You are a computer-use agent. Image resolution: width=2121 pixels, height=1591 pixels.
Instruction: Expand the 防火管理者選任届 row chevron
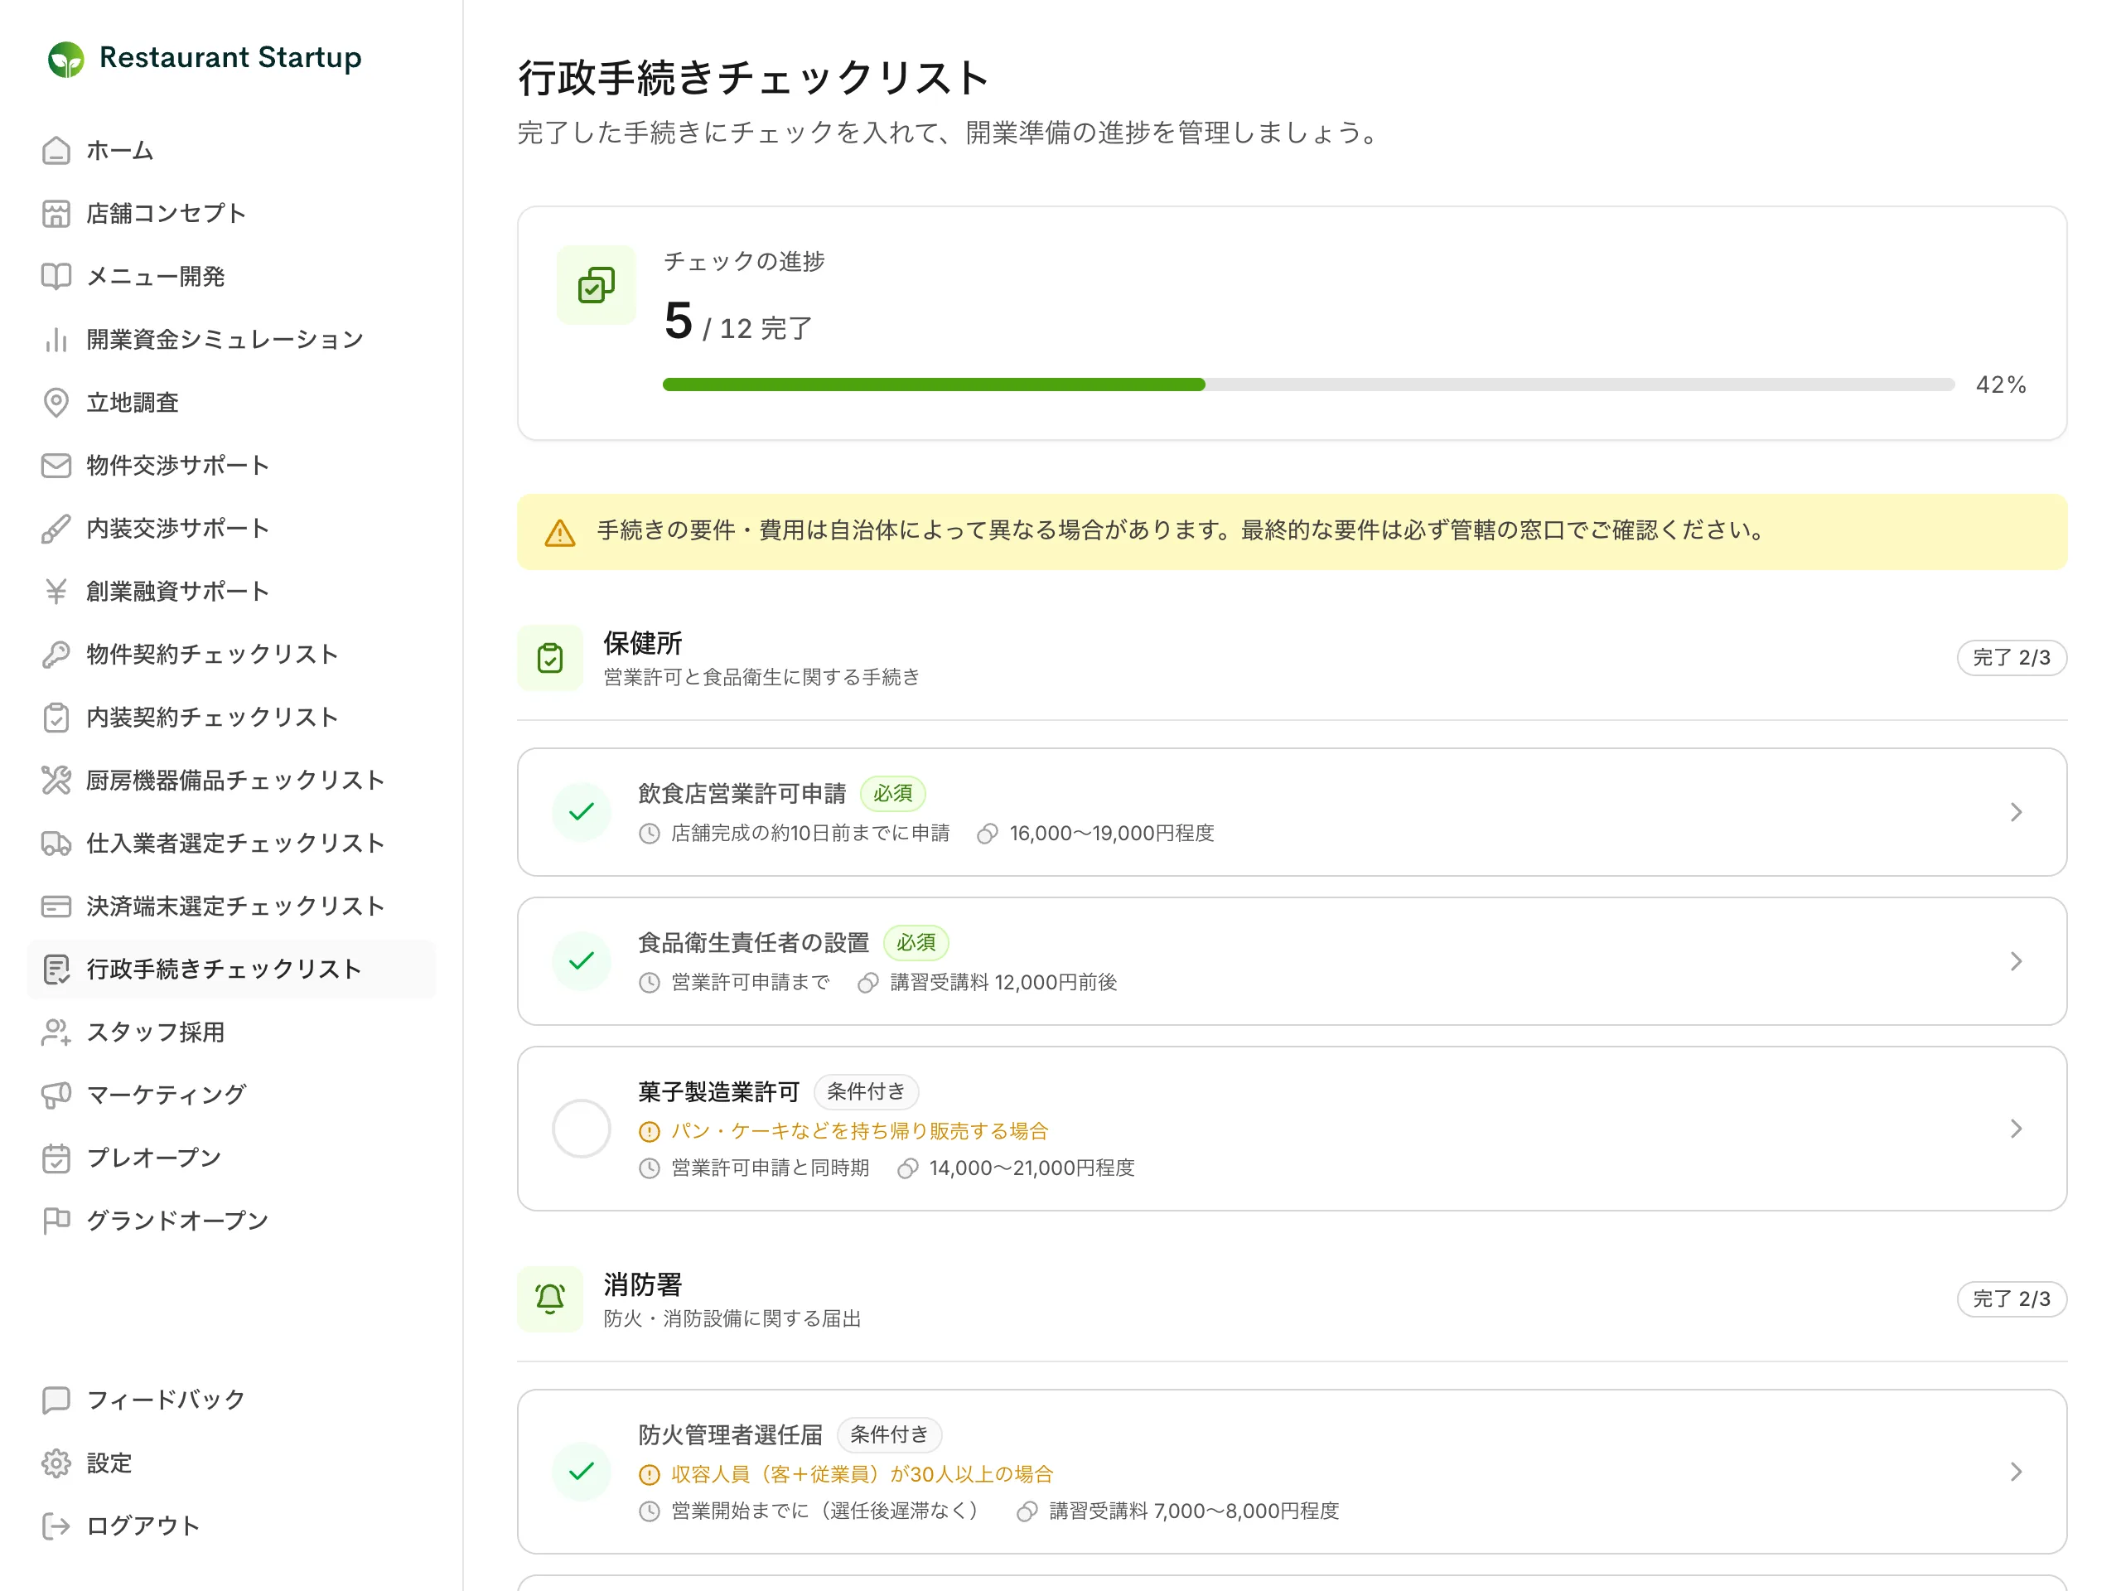click(x=2016, y=1472)
